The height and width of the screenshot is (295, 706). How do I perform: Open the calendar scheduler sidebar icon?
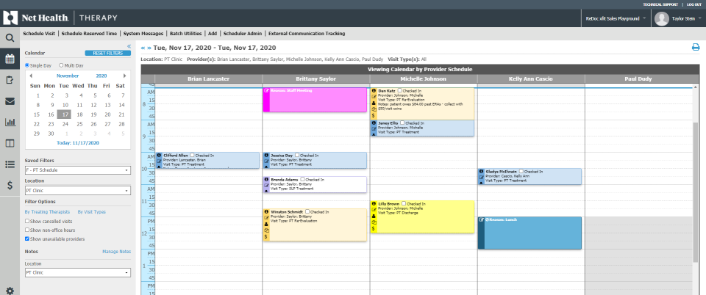pos(10,59)
